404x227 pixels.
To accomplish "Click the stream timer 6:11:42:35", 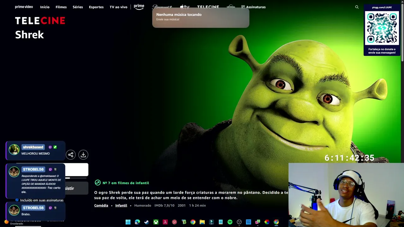I will [x=349, y=158].
